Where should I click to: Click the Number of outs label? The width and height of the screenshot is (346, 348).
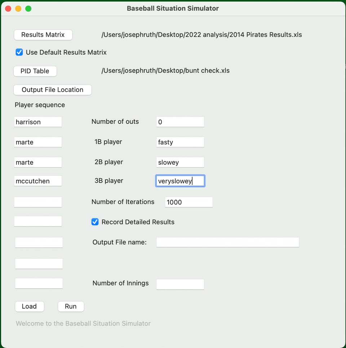coord(115,122)
